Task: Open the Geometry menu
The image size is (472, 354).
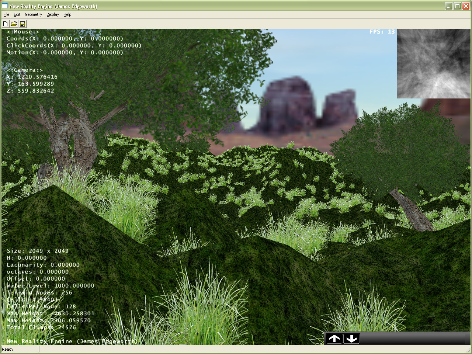Action: (x=33, y=14)
